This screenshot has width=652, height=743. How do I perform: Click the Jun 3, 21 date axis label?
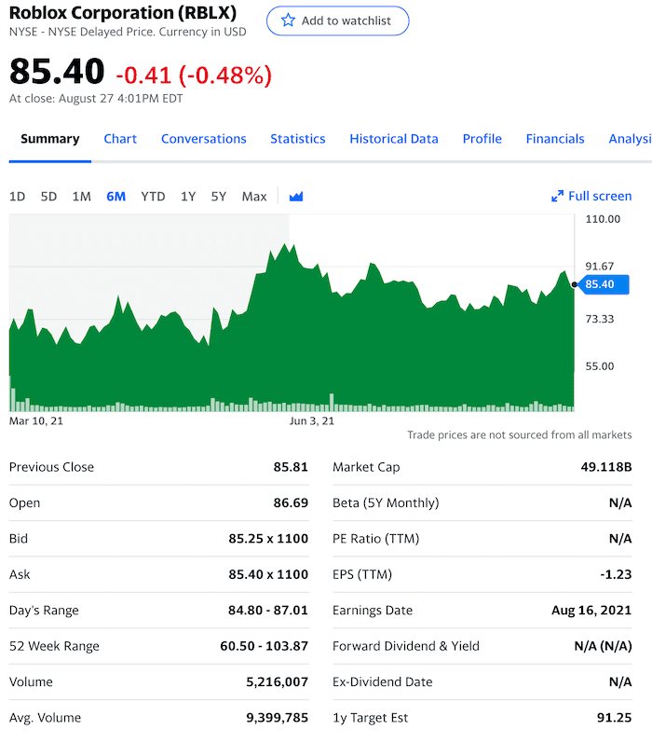pyautogui.click(x=311, y=420)
